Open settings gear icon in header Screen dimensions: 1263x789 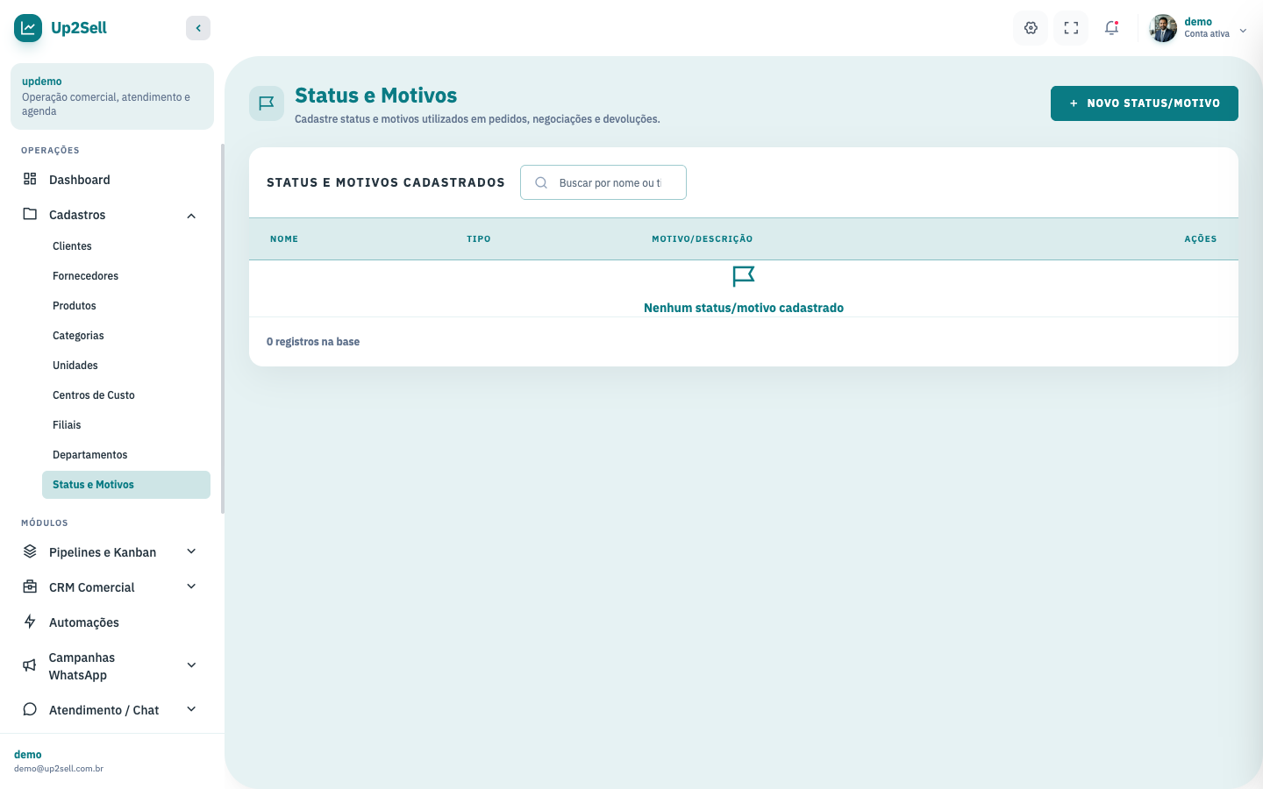point(1031,28)
